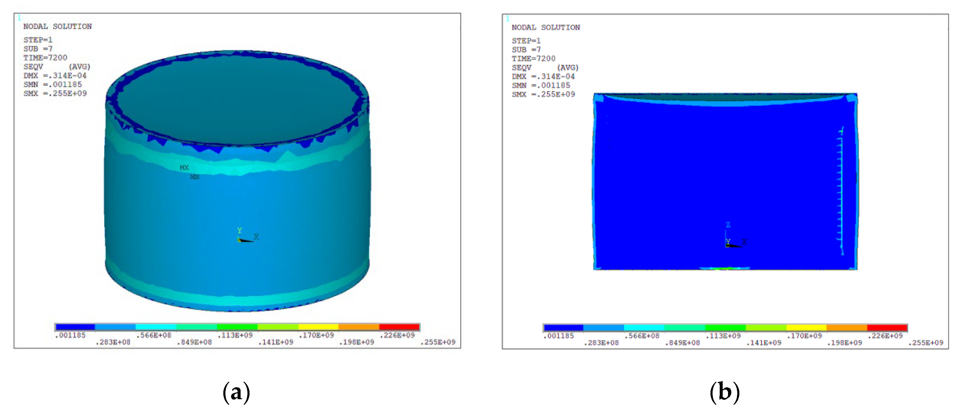The image size is (960, 409).
Task: Click the DMX =.314E-04 text in left plot
Action: pyautogui.click(x=55, y=76)
